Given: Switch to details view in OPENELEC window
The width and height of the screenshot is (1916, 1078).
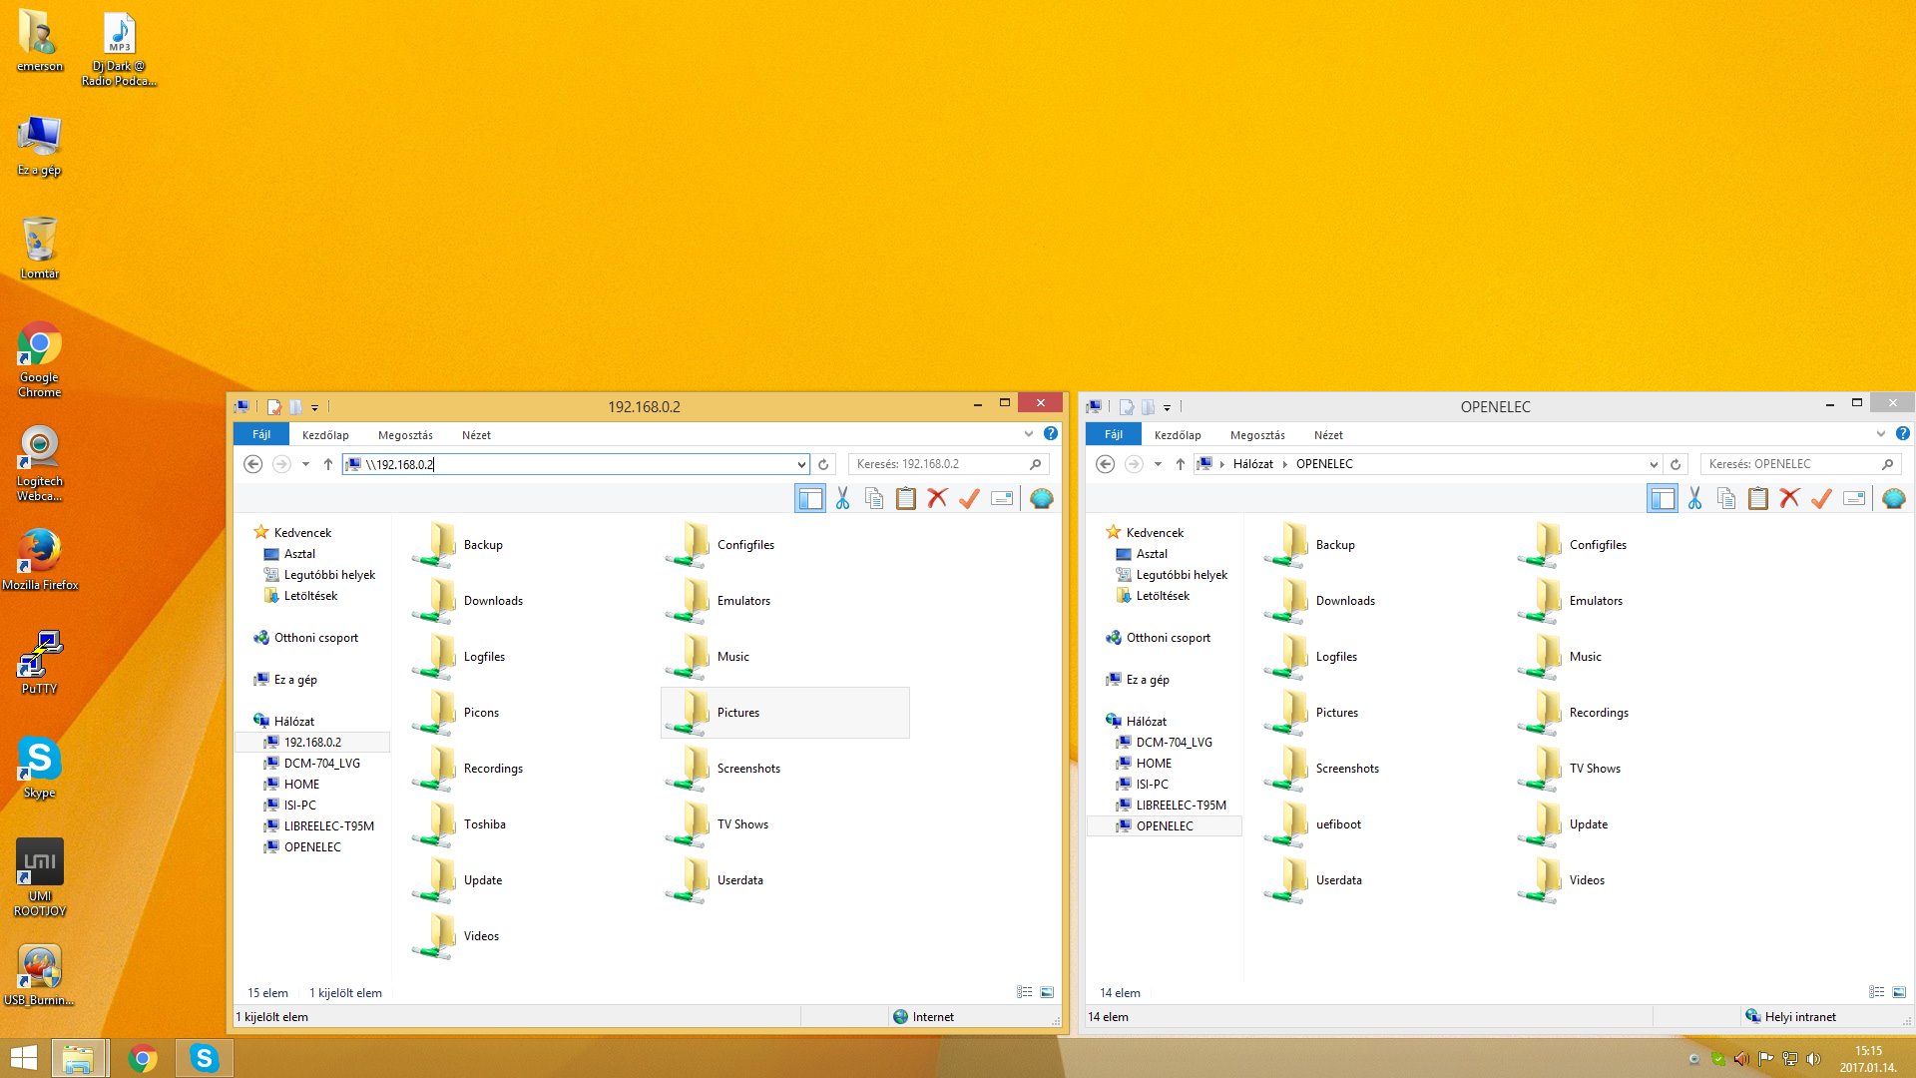Looking at the screenshot, I should [1876, 992].
